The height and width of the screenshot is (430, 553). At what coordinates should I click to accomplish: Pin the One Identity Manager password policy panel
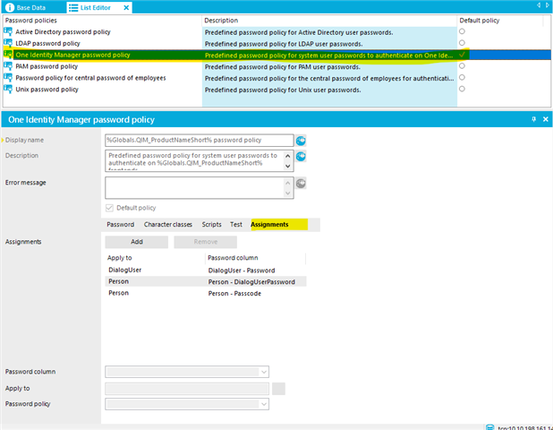[x=533, y=119]
